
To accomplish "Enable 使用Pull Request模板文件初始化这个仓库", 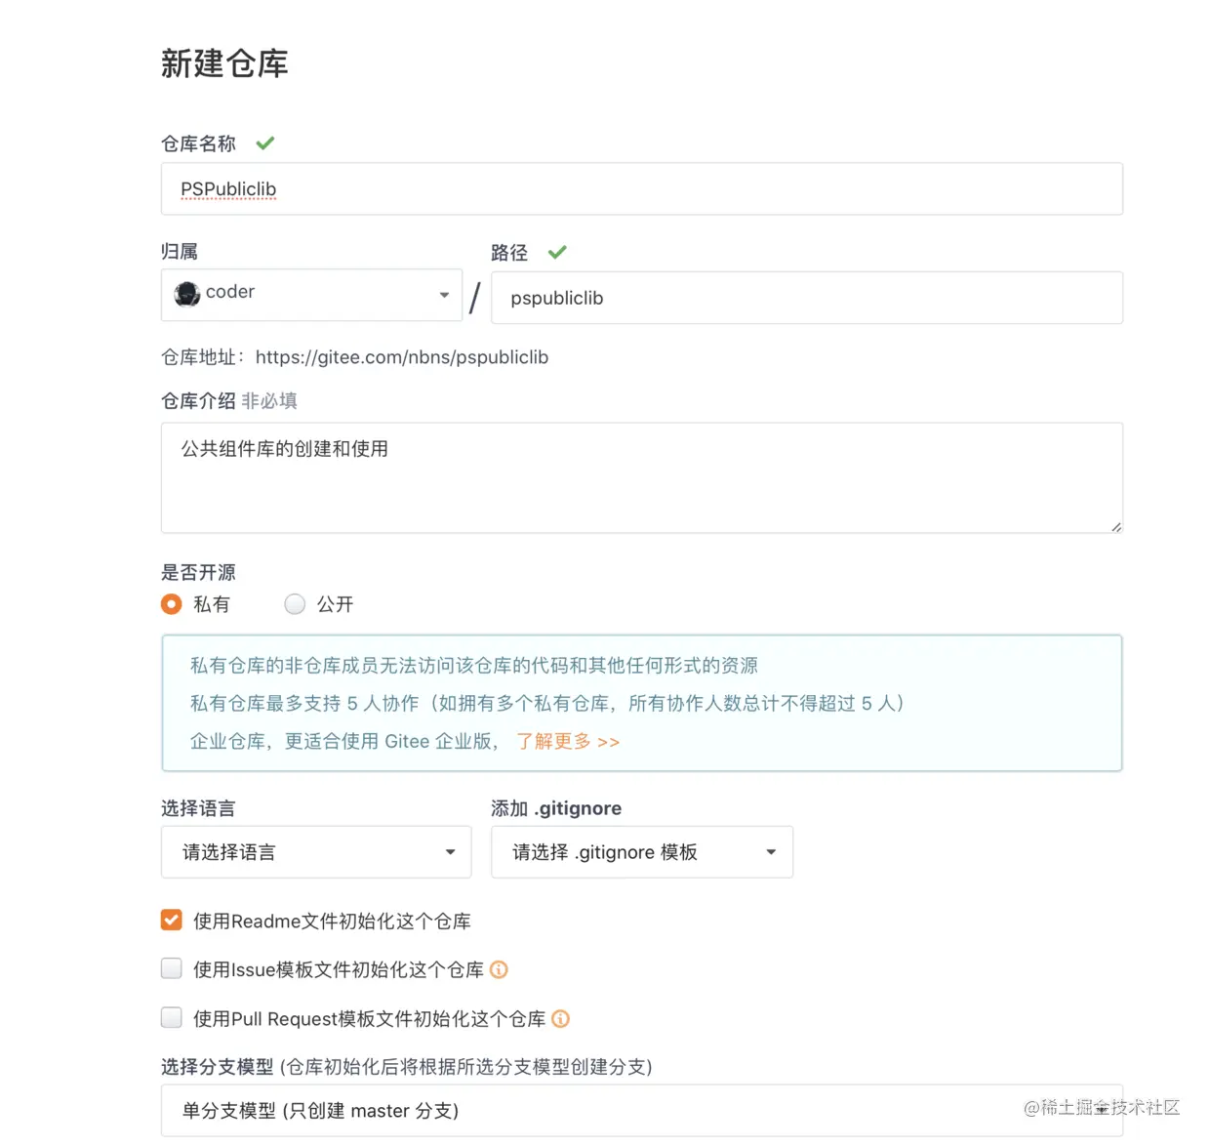I will pyautogui.click(x=171, y=1017).
